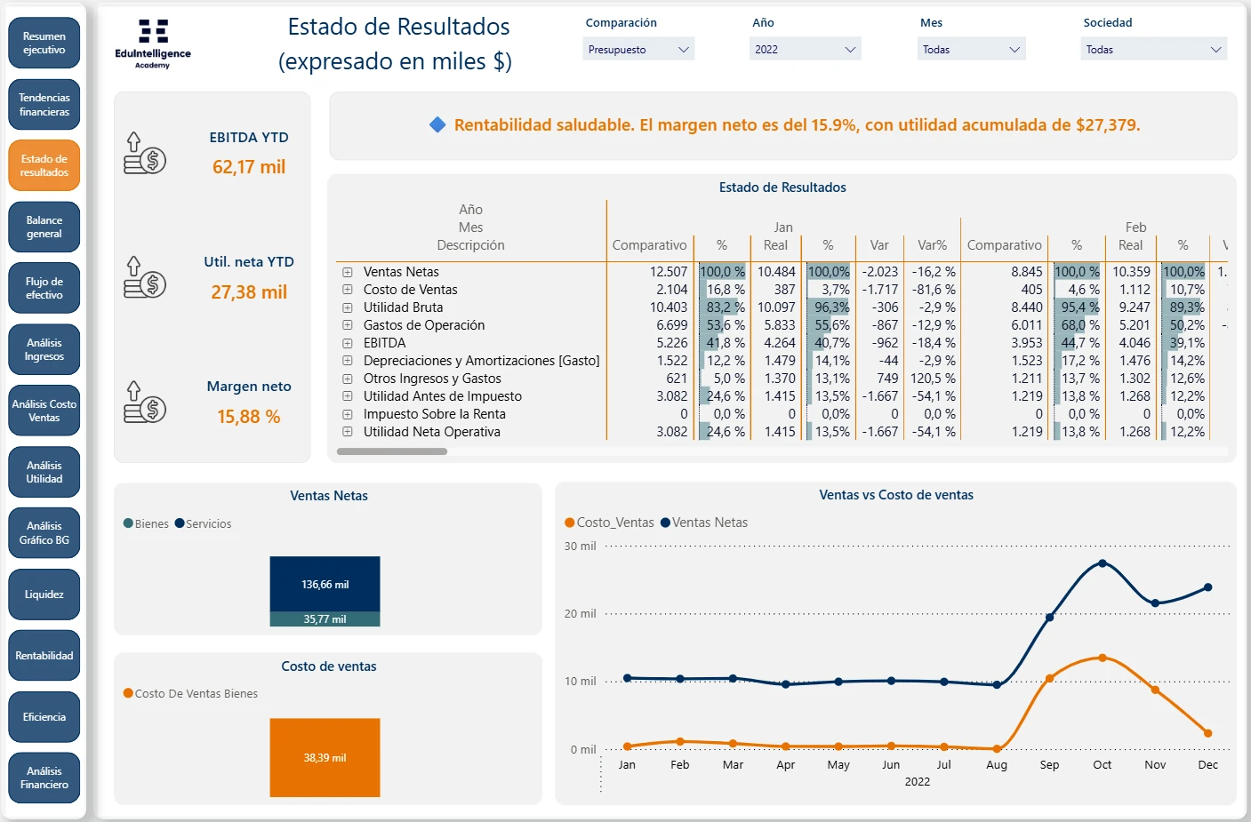The width and height of the screenshot is (1251, 822).
Task: Open the Comparación dropdown showing Presupuesto
Action: pyautogui.click(x=638, y=50)
